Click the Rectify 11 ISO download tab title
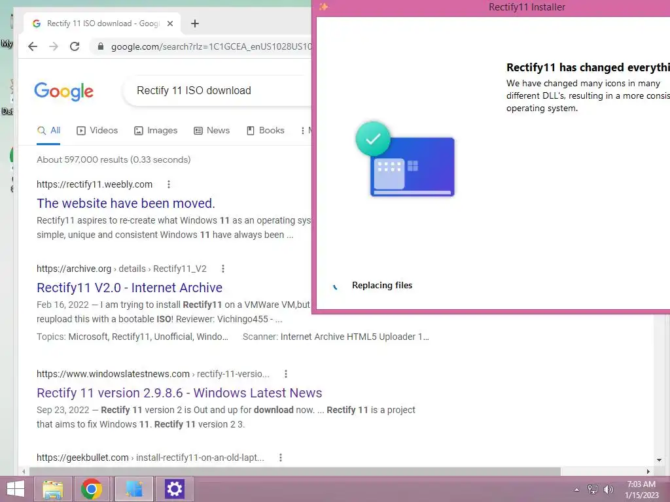Screen dimensions: 670x502 (103, 24)
